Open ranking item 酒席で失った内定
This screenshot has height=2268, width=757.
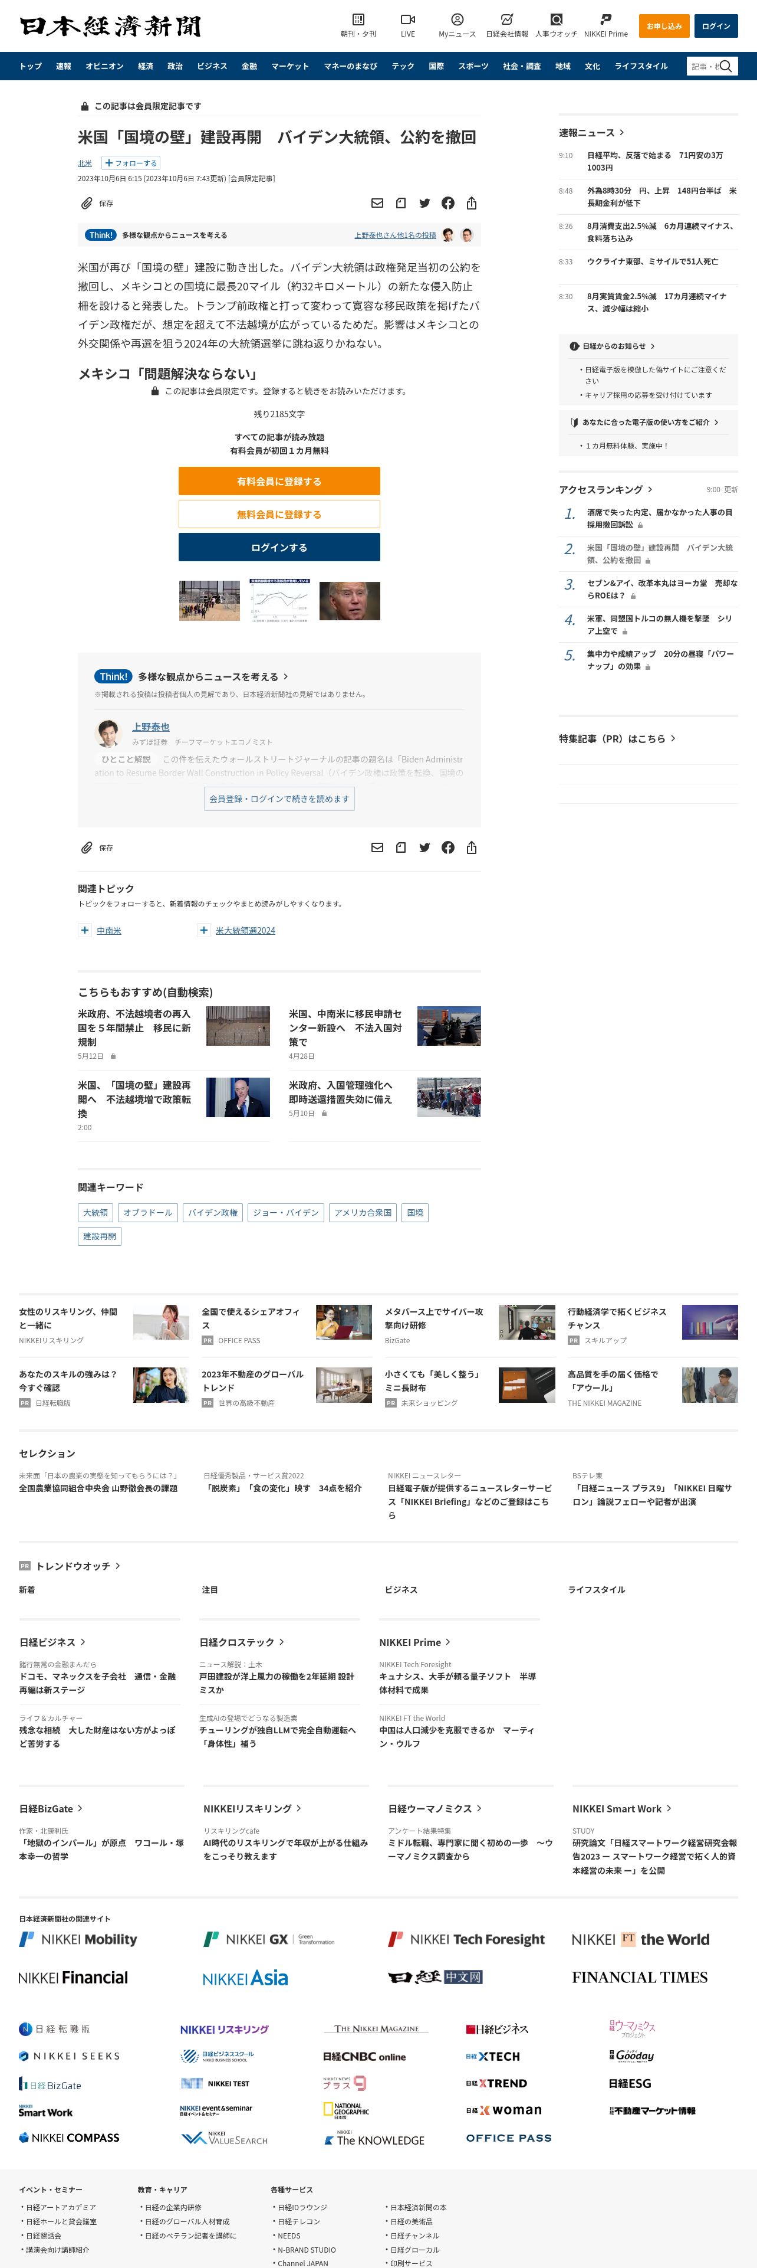(659, 518)
